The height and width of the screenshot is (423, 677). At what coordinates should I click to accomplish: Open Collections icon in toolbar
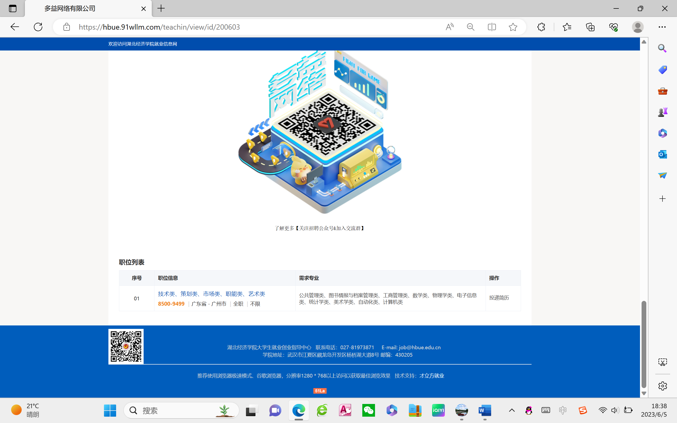(590, 27)
